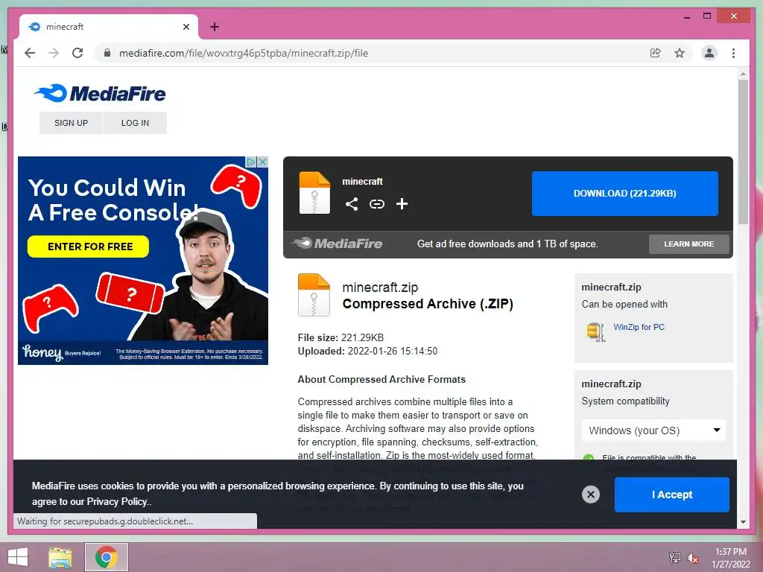Click the 'Can be opened with' label
Screen dimensions: 763x572
click(624, 305)
